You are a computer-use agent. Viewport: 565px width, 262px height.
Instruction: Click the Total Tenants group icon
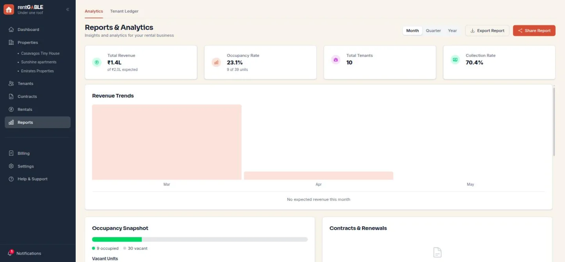pyautogui.click(x=335, y=60)
